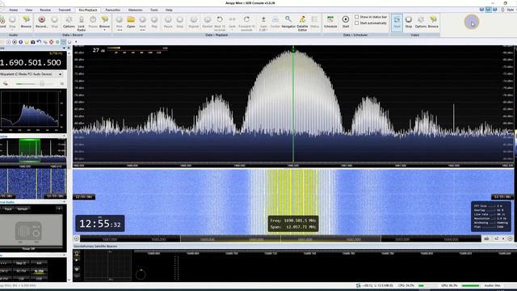Viewport: 517px width, 291px height.
Task: Browse audio recordings in the Audio group
Action: 26,22
